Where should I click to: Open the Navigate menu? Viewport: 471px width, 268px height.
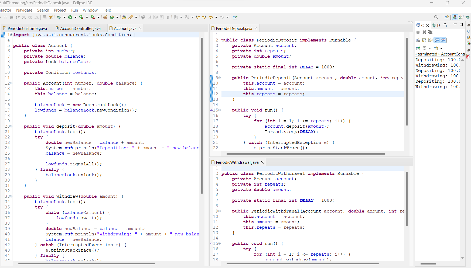(24, 10)
